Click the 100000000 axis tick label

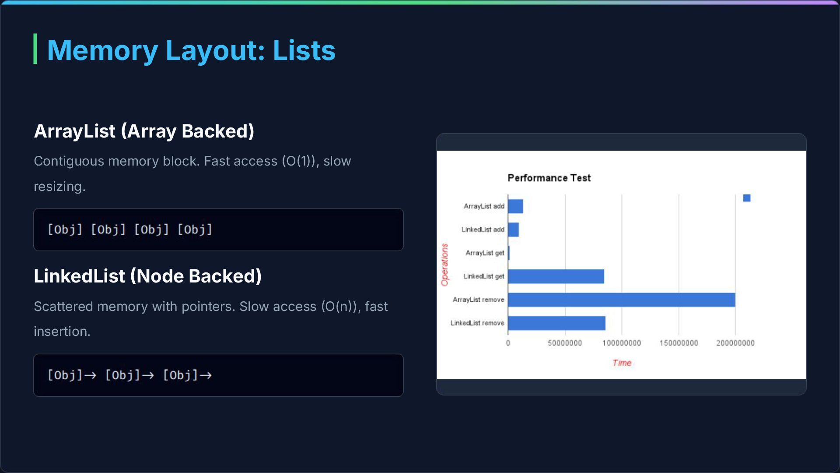point(621,343)
